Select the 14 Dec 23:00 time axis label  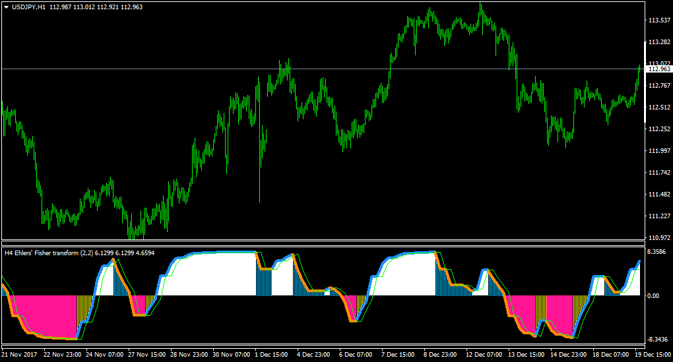(x=568, y=355)
